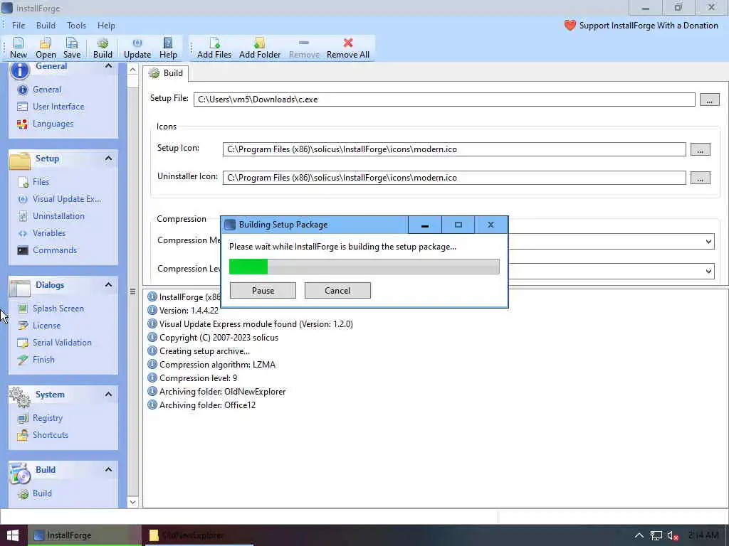Open the Compression Level dropdown arrow
The image size is (729, 546).
tap(708, 271)
